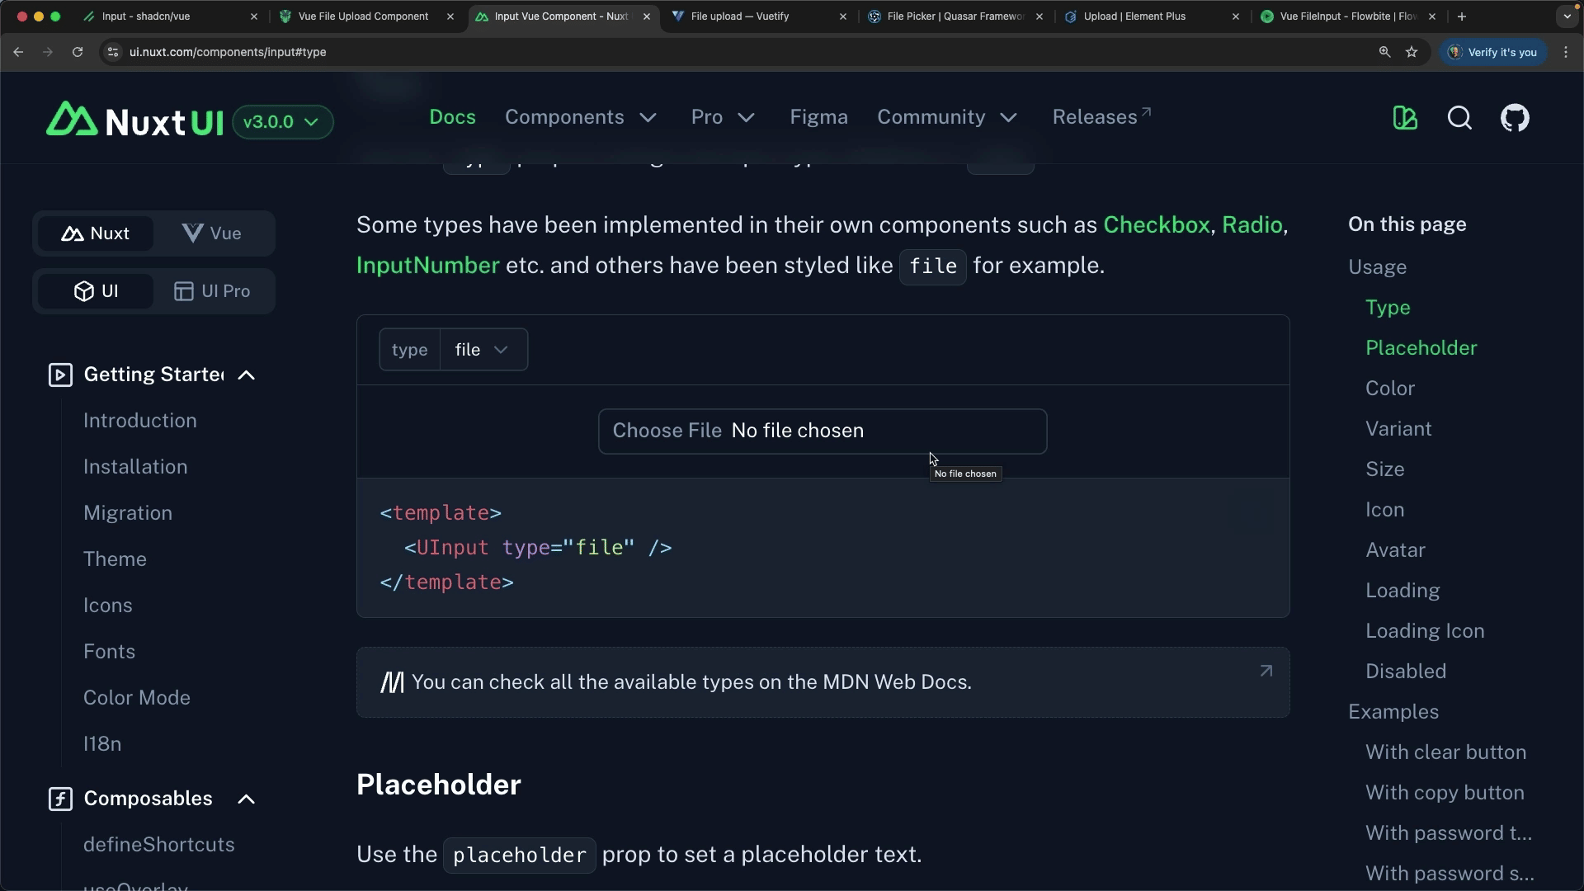Viewport: 1584px width, 891px height.
Task: Click the Nuxt UI logo
Action: [134, 120]
